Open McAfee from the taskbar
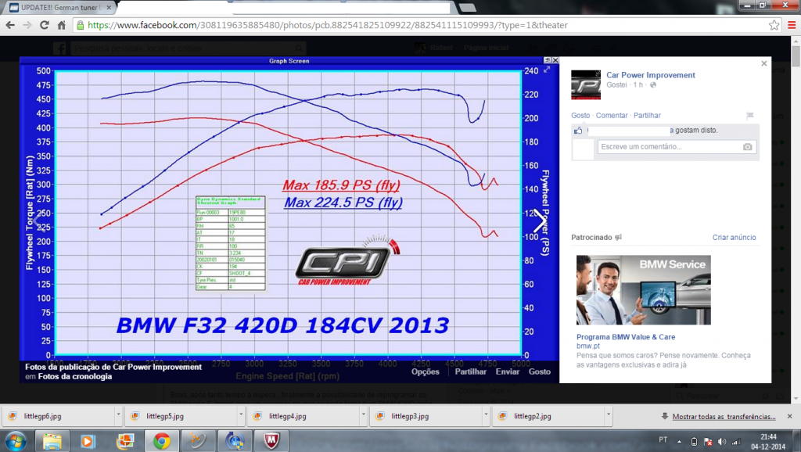This screenshot has width=801, height=452. coord(271,441)
